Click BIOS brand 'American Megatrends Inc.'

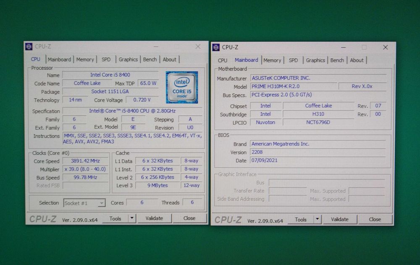point(318,144)
